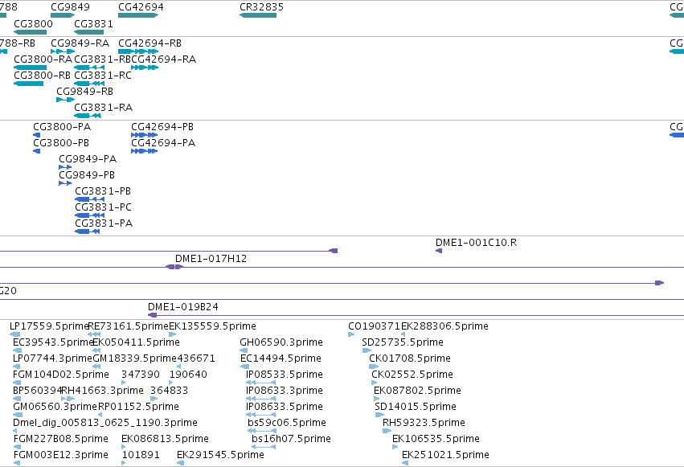Select the IP08633.5prime EST label
Screen dimensions: 684x467
click(285, 408)
